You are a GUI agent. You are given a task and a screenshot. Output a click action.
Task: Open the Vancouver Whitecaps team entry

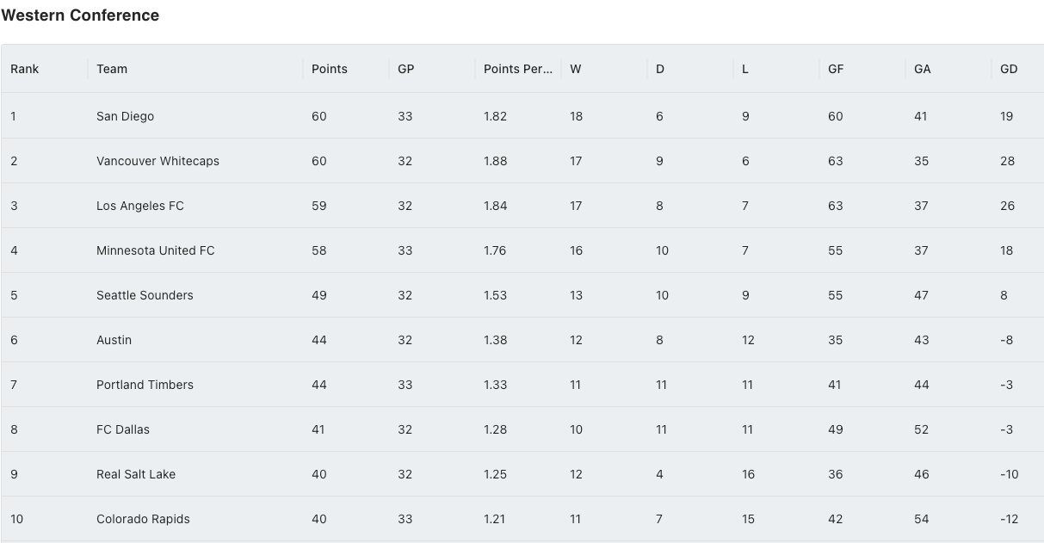click(x=158, y=161)
